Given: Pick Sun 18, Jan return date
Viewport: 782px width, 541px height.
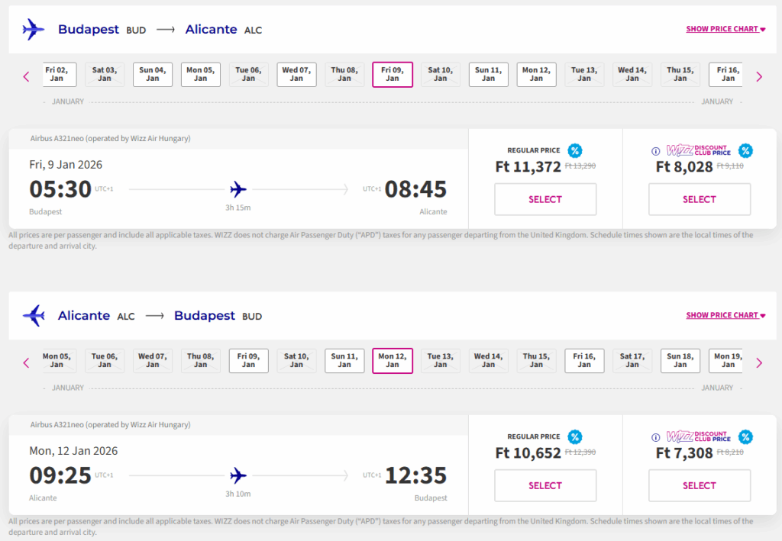Looking at the screenshot, I should click(x=680, y=360).
